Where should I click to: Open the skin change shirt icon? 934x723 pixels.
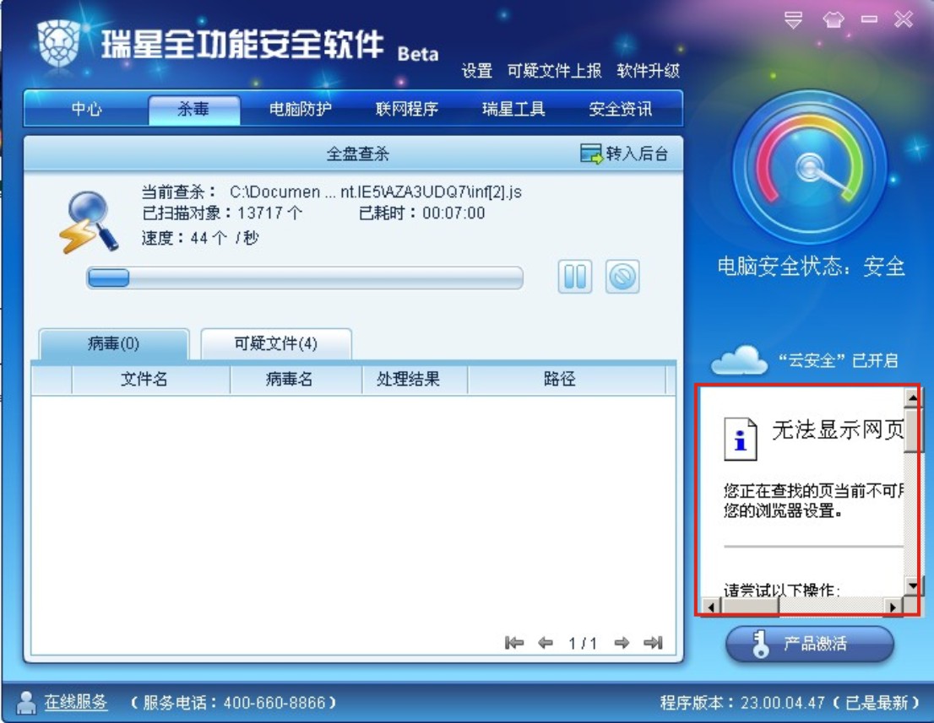click(834, 19)
